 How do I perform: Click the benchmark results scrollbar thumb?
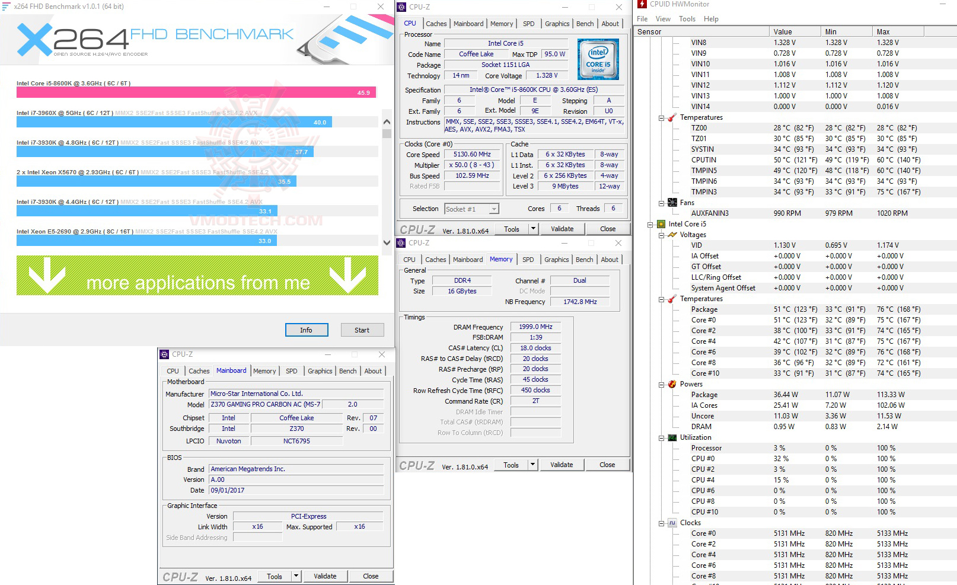coord(387,133)
